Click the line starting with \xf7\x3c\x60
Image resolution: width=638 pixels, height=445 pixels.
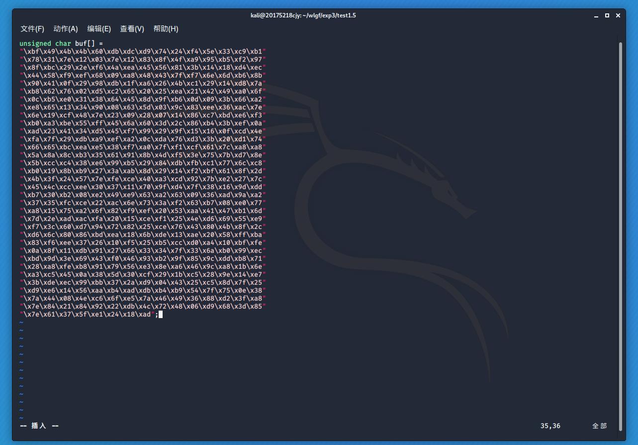pyautogui.click(x=143, y=227)
